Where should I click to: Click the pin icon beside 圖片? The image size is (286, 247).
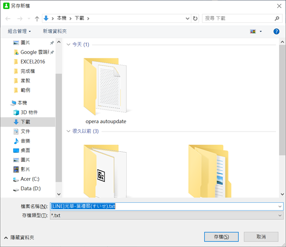52,43
